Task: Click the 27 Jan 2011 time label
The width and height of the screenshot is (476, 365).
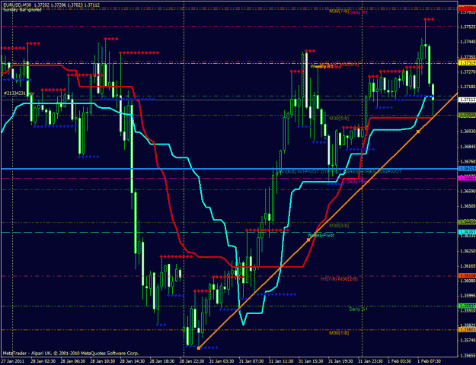Action: 11,362
